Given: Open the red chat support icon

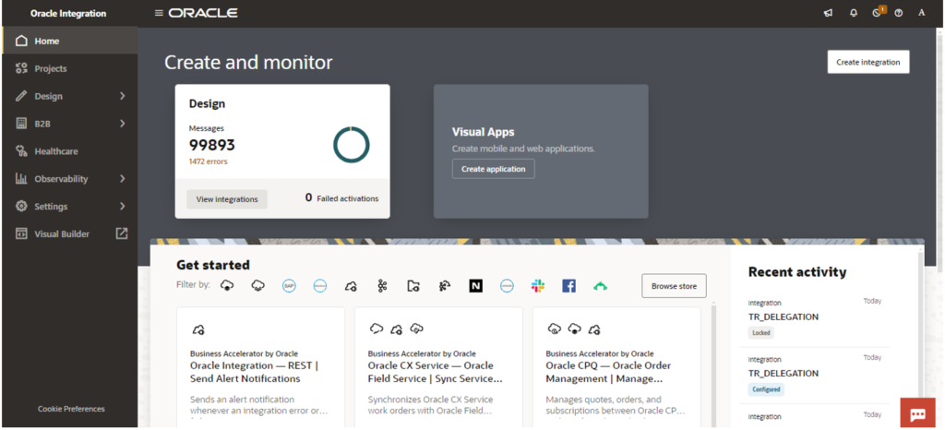Looking at the screenshot, I should [x=917, y=414].
